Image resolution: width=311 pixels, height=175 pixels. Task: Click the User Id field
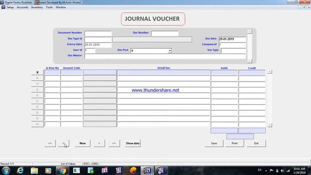90,51
